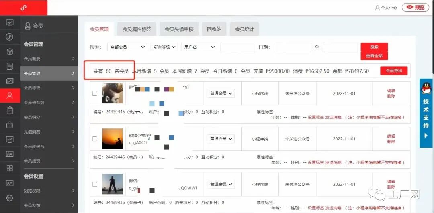Click sunset avatar of member 24439445
The width and height of the screenshot is (434, 213).
pyautogui.click(x=113, y=139)
